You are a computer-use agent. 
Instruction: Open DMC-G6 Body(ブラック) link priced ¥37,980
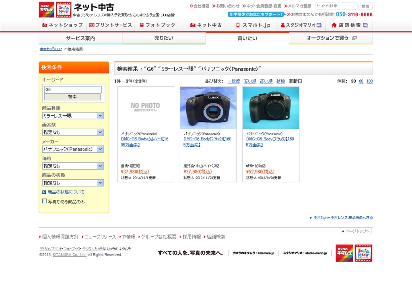208,142
